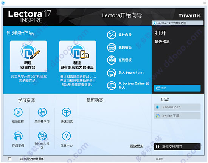
Task: Open 作品示例 icon
Action: point(18,136)
